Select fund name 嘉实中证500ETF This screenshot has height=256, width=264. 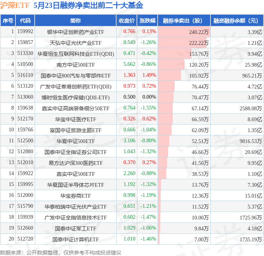75,174
